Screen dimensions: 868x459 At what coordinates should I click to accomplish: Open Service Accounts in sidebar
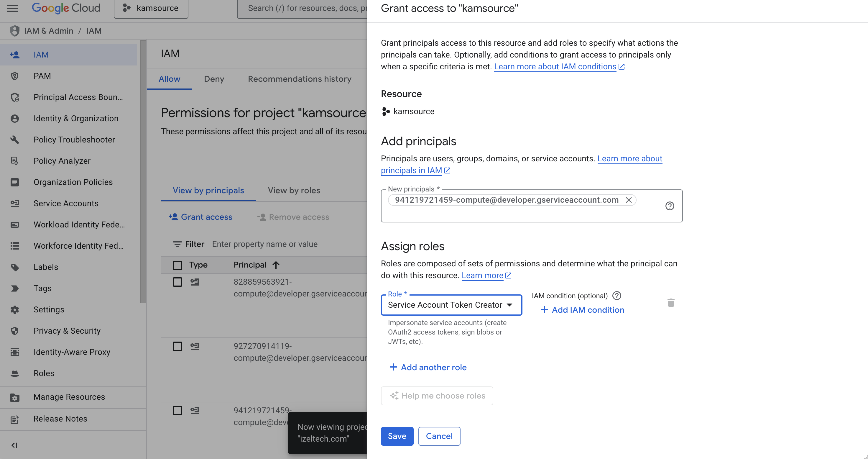(x=66, y=203)
